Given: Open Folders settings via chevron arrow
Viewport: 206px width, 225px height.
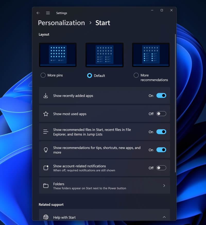Looking at the screenshot, I should click(x=164, y=186).
